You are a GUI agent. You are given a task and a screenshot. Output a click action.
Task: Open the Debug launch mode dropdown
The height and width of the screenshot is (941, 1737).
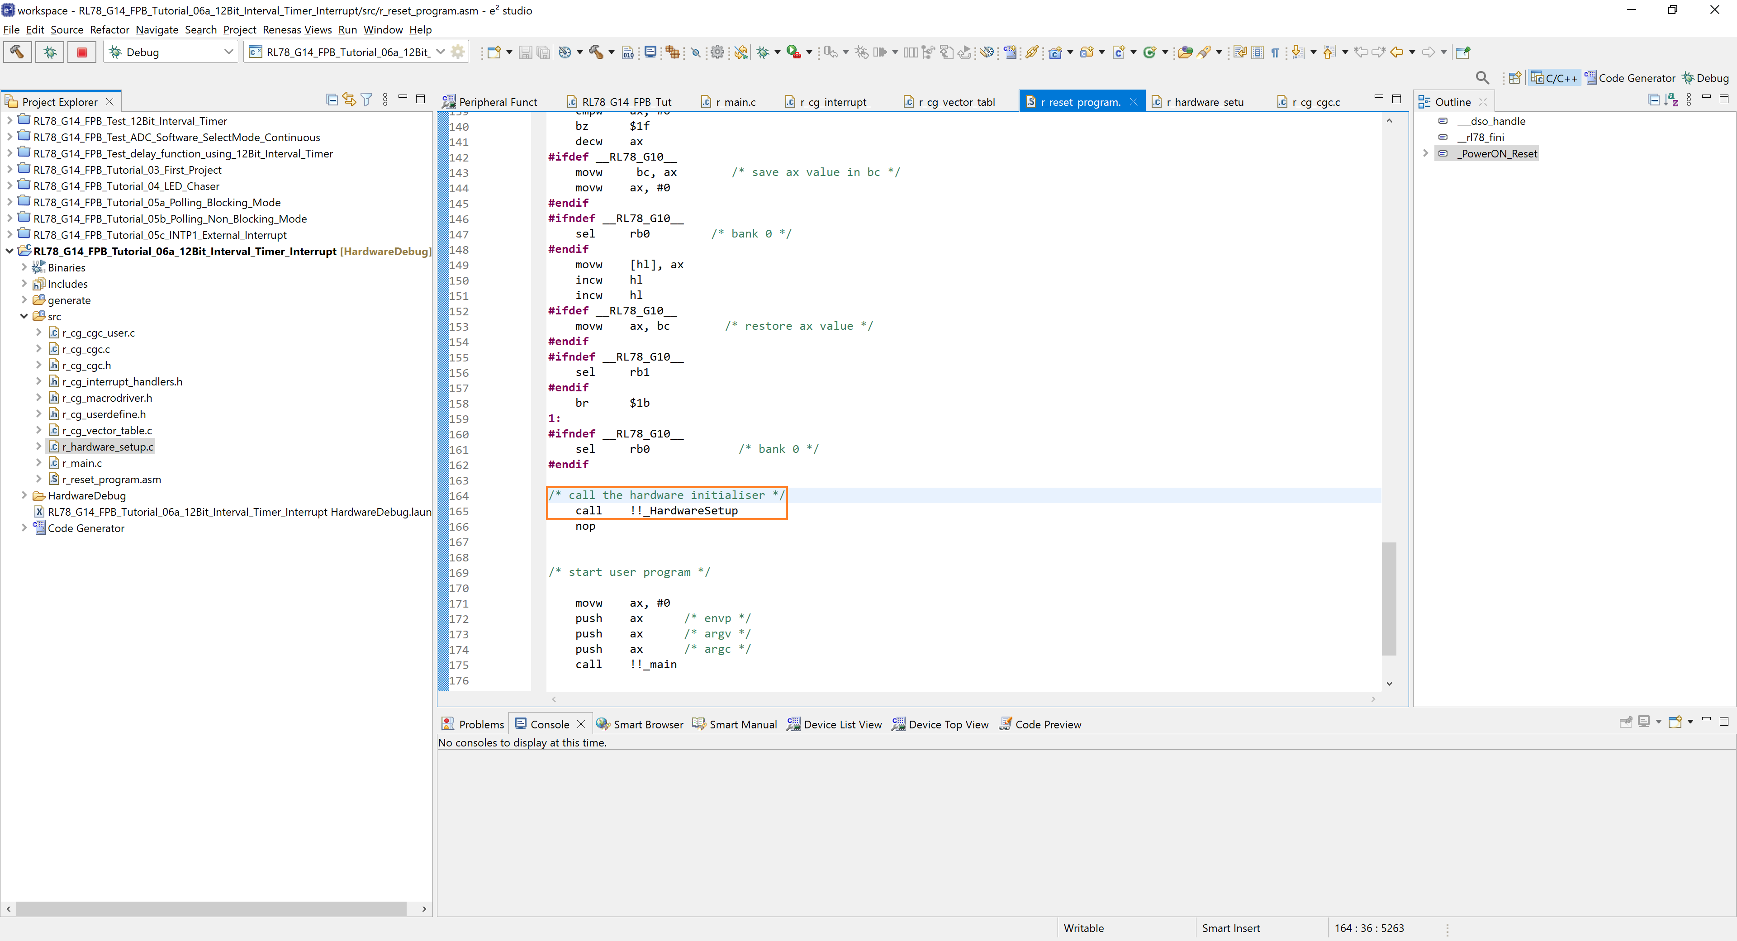[x=228, y=52]
